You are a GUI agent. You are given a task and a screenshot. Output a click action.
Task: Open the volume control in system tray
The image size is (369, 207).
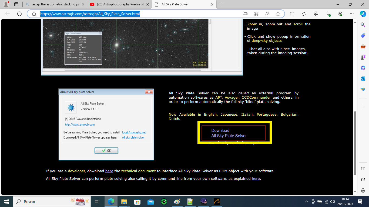pos(333,202)
